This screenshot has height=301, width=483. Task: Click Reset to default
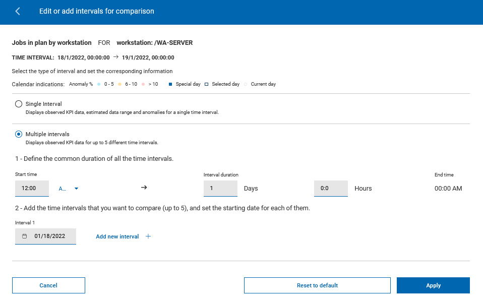(317, 285)
